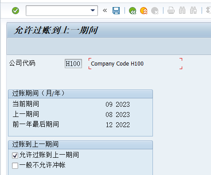Uncheck 允许过账到上一期间 checkbox
This screenshot has height=175, width=211.
(15, 156)
